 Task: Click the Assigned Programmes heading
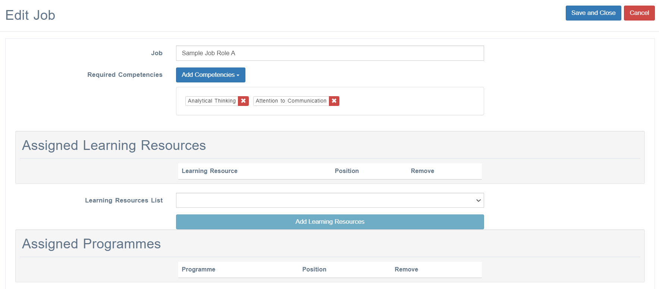point(91,244)
